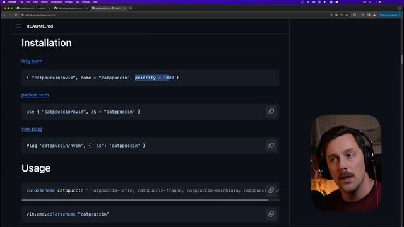Click the "Plug" keyword in vim-plug block
The width and height of the screenshot is (404, 227).
[32, 146]
